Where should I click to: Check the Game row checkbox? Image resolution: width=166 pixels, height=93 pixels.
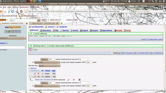click(31, 77)
